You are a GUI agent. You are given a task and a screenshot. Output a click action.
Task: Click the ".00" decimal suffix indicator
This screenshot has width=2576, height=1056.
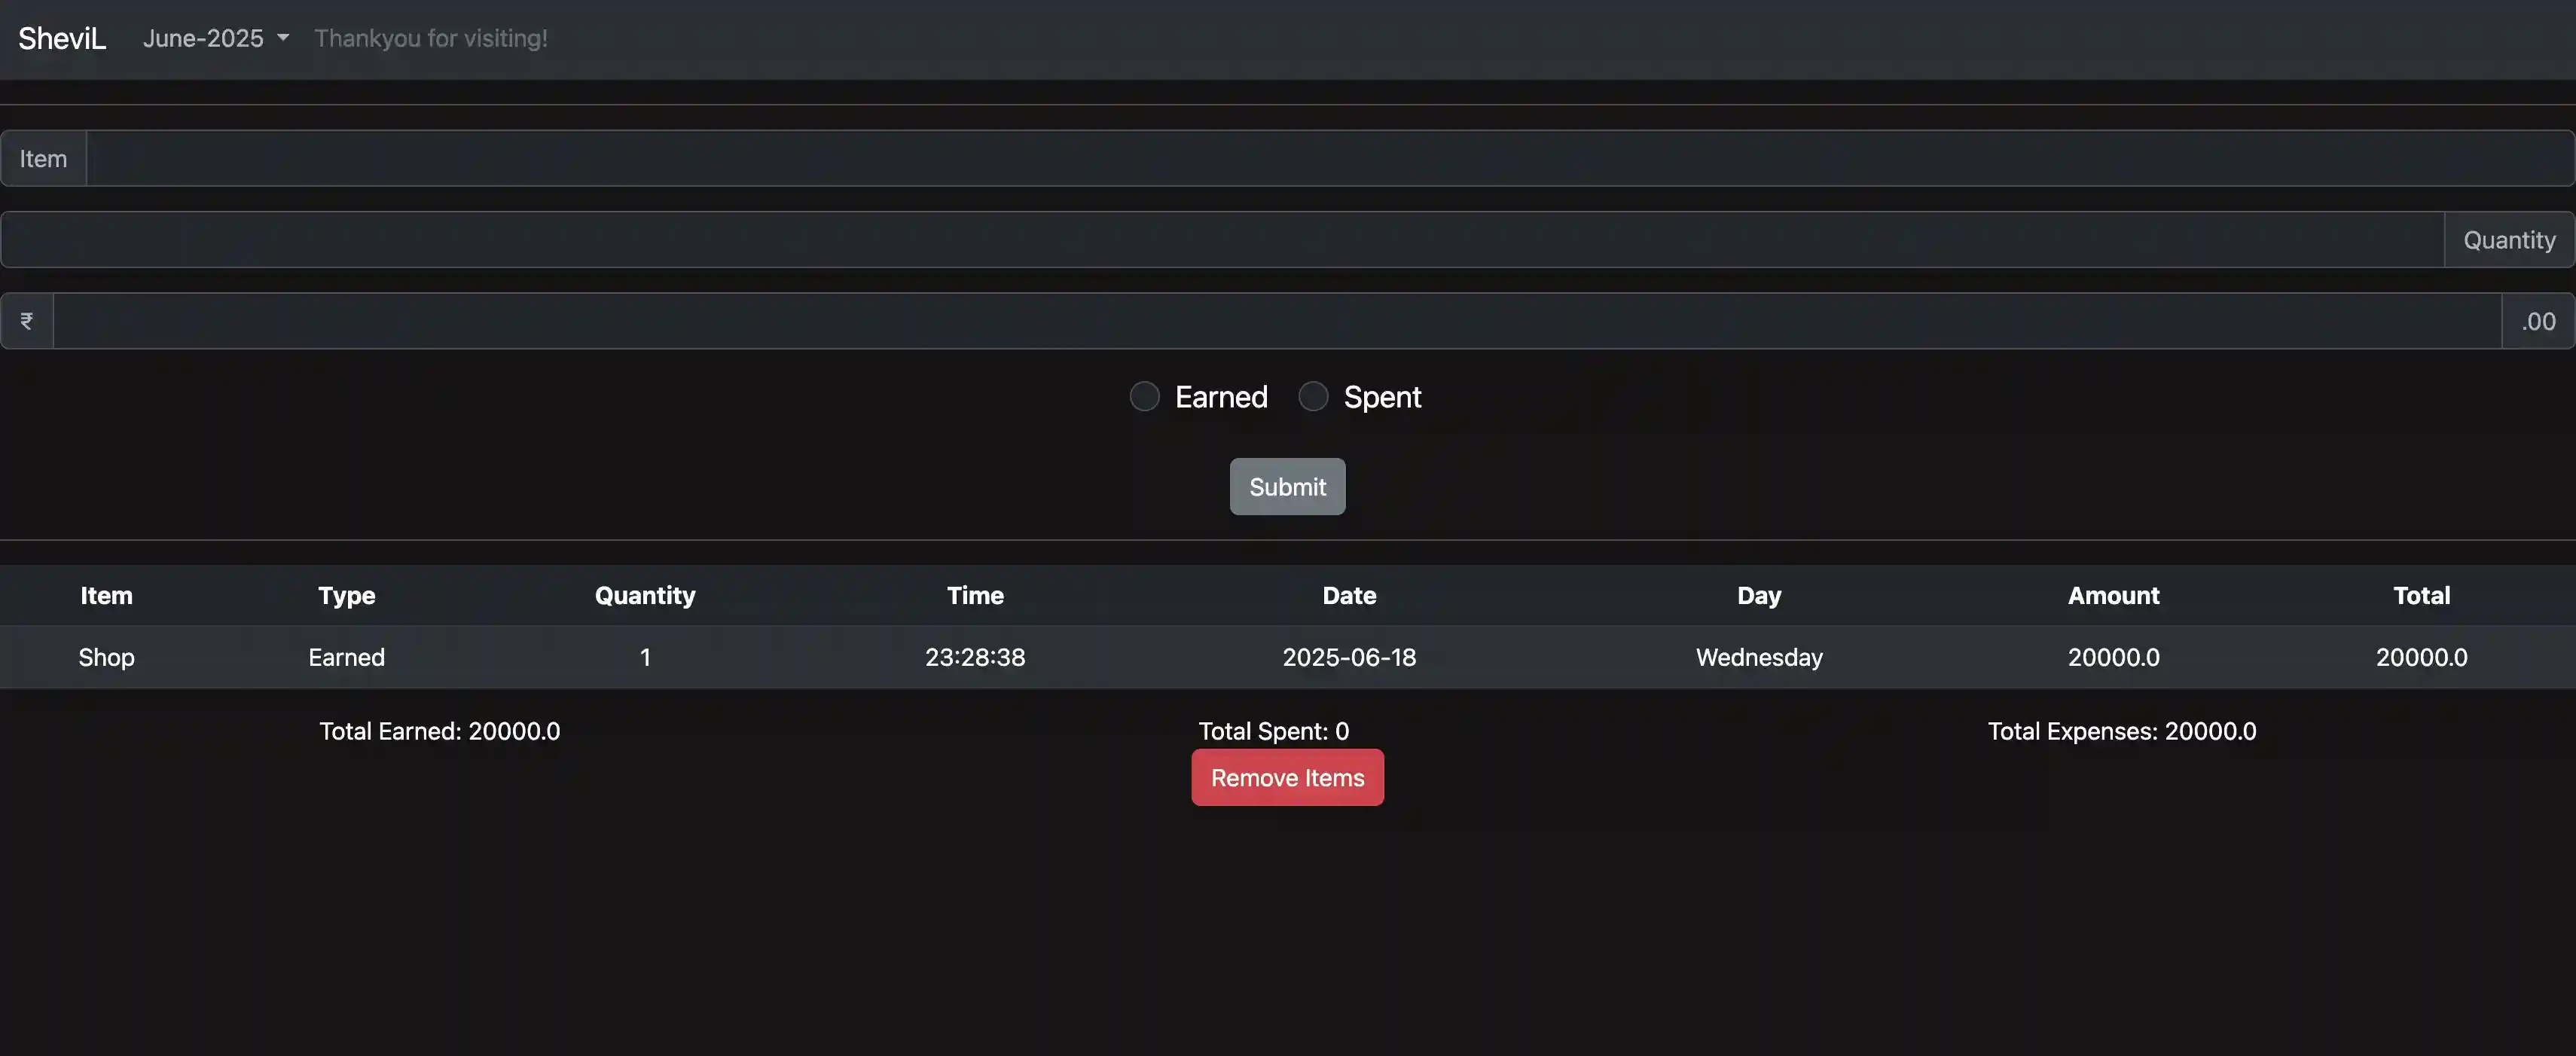click(x=2538, y=320)
